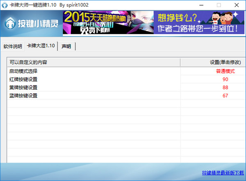The image size is (246, 181).
Task: Modify the yellow card key value 88
Action: coord(225,88)
